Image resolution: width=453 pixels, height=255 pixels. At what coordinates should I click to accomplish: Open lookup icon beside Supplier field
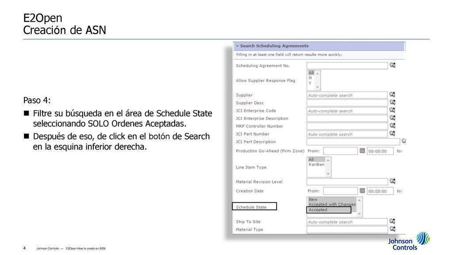coord(392,94)
